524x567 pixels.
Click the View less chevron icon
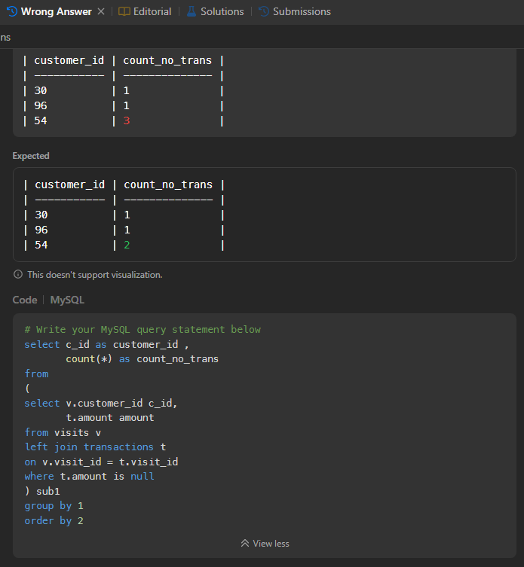pyautogui.click(x=245, y=544)
